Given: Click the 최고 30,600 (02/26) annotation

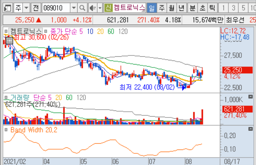Looking at the screenshot, I should 41,37.
